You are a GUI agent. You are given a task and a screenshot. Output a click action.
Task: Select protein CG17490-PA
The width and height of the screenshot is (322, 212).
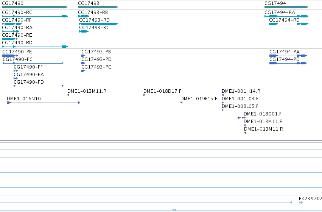29,75
